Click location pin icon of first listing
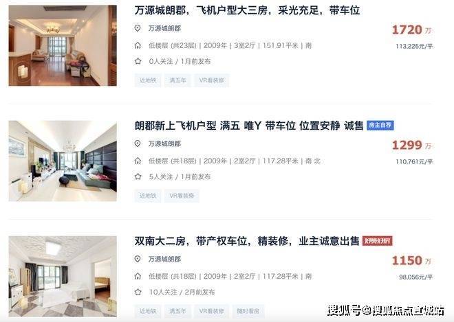Screen dimensions: 454x322 point(138,28)
